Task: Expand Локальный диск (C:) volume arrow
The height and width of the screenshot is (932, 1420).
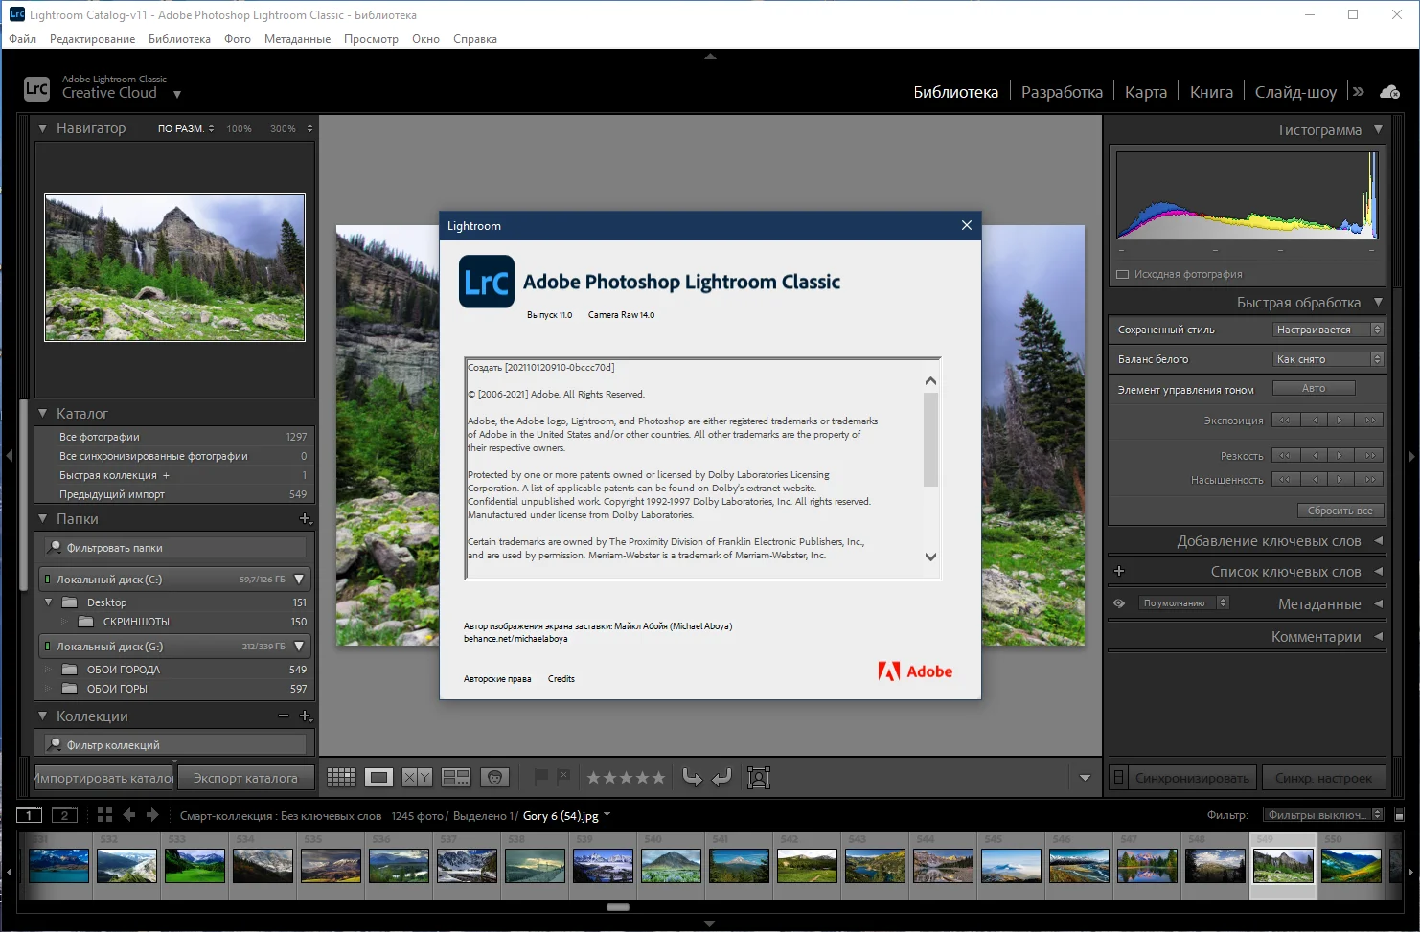Action: coord(299,580)
